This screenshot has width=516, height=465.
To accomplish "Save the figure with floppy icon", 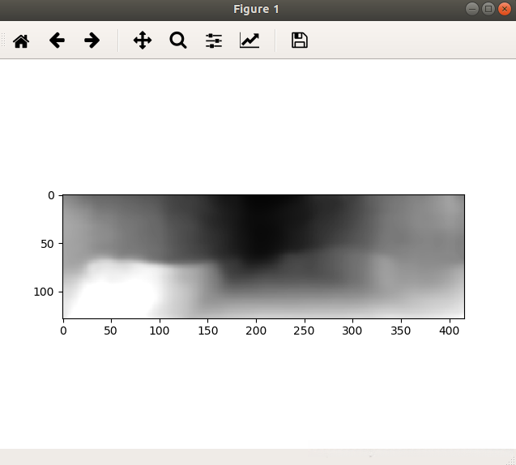I will point(300,41).
